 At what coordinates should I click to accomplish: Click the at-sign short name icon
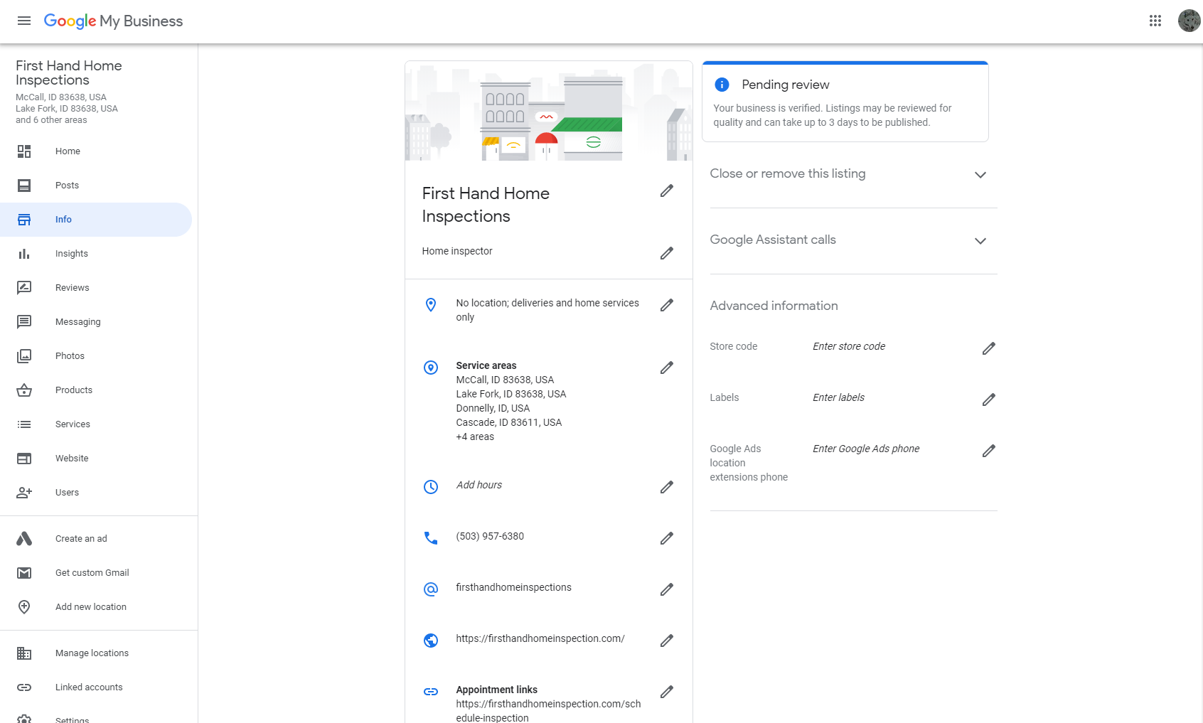[x=431, y=589]
